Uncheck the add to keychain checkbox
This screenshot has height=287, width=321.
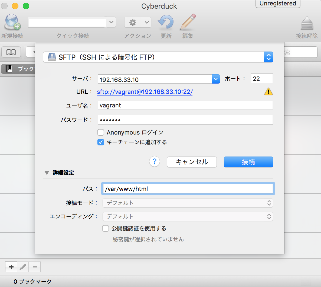101,142
